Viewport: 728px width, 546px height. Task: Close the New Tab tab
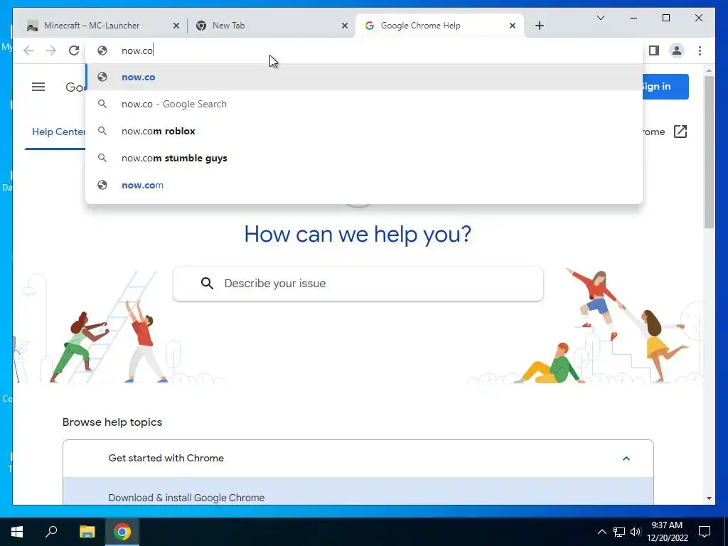345,26
